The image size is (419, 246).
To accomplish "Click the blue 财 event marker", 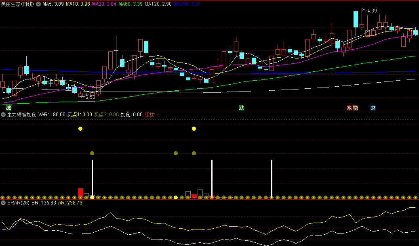I will click(x=373, y=108).
